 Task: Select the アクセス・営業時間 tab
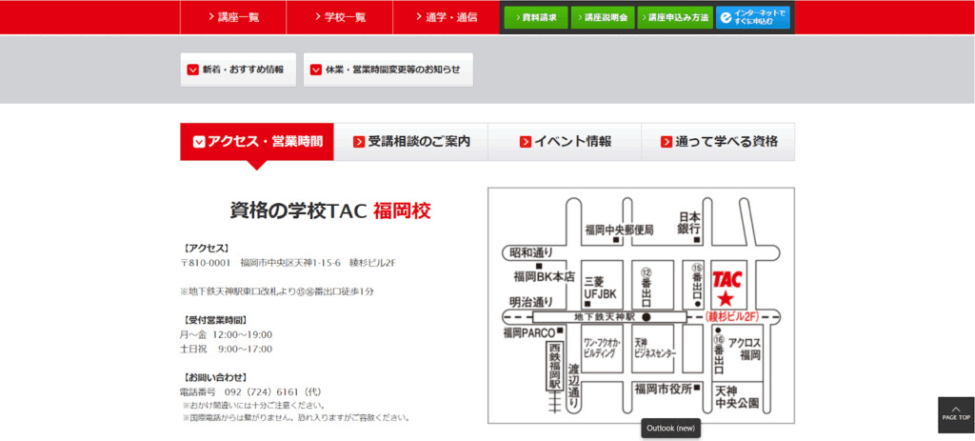pos(257,142)
